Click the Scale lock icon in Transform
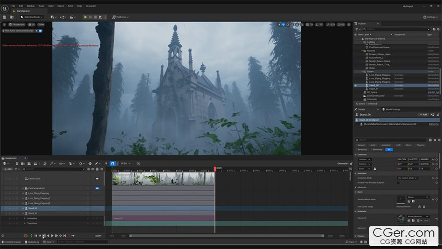This screenshot has width=442, height=249. (x=374, y=169)
